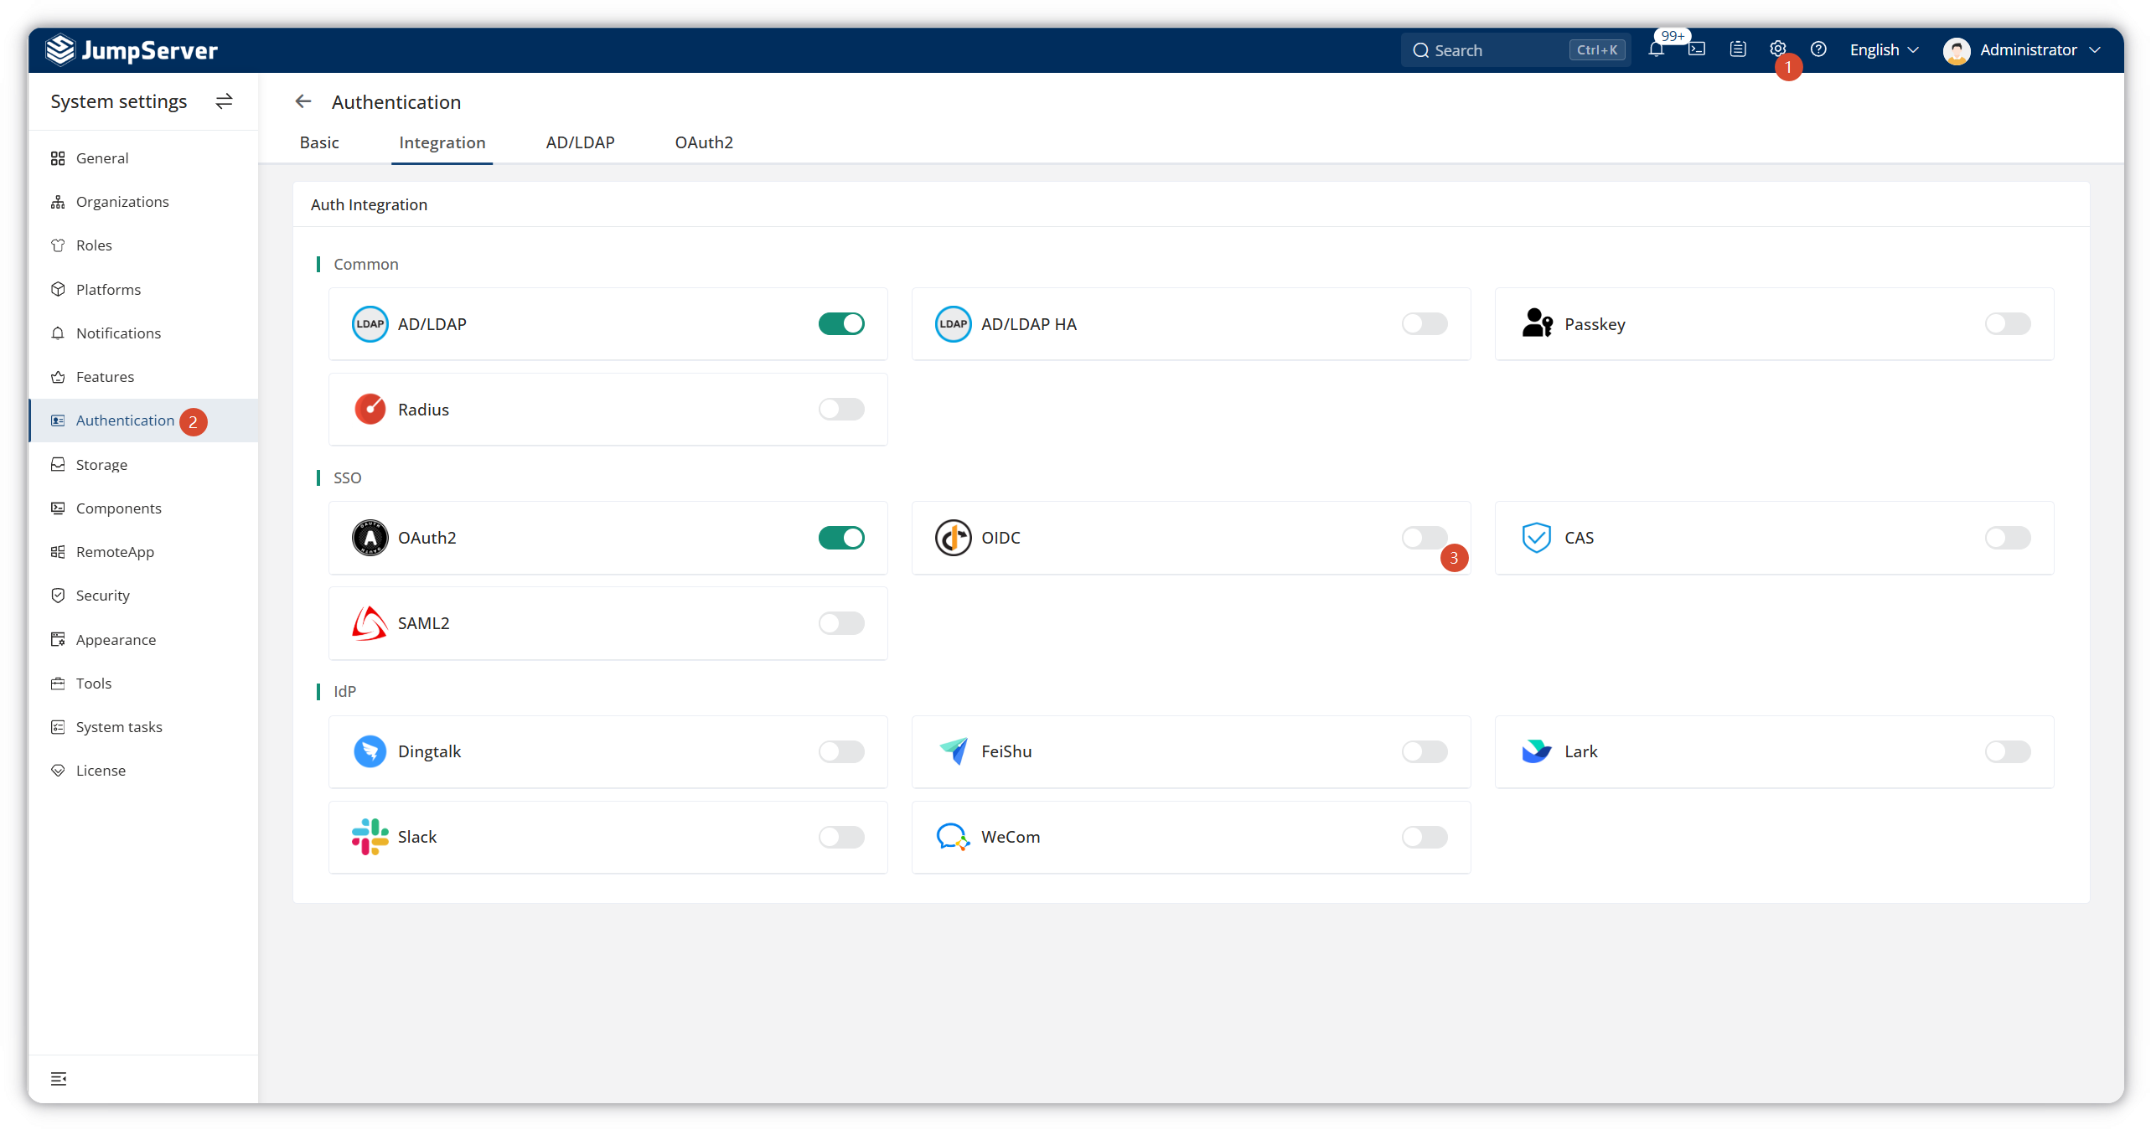Click the Slack logo icon
The image size is (2151, 1130).
pos(370,837)
